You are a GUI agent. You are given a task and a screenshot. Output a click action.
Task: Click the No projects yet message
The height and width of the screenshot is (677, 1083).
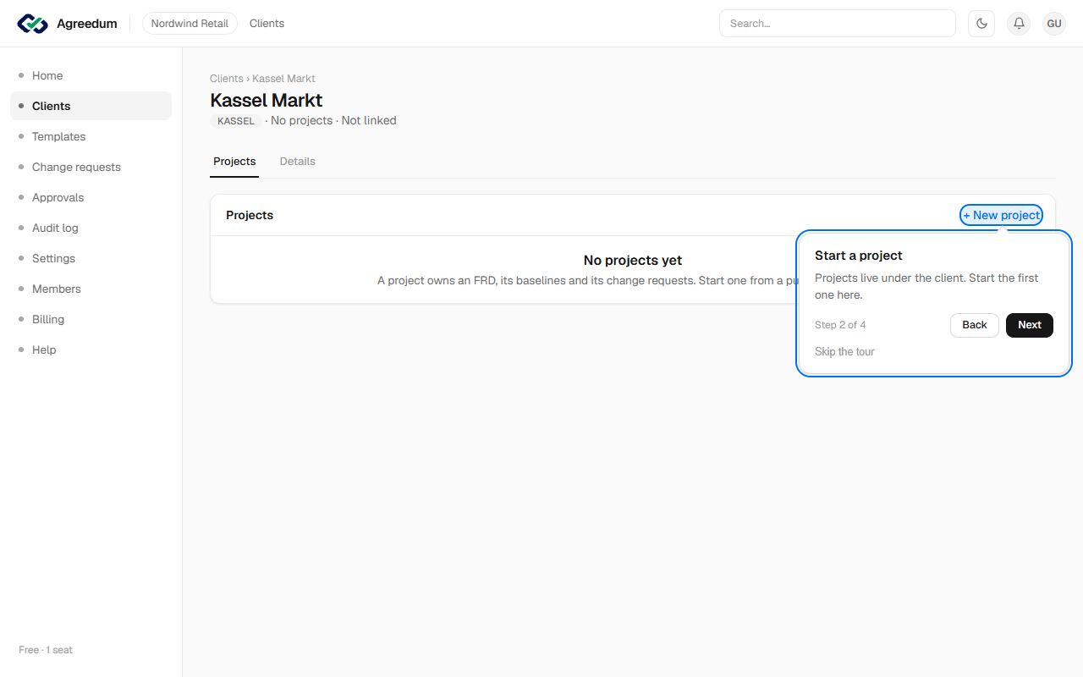(633, 261)
